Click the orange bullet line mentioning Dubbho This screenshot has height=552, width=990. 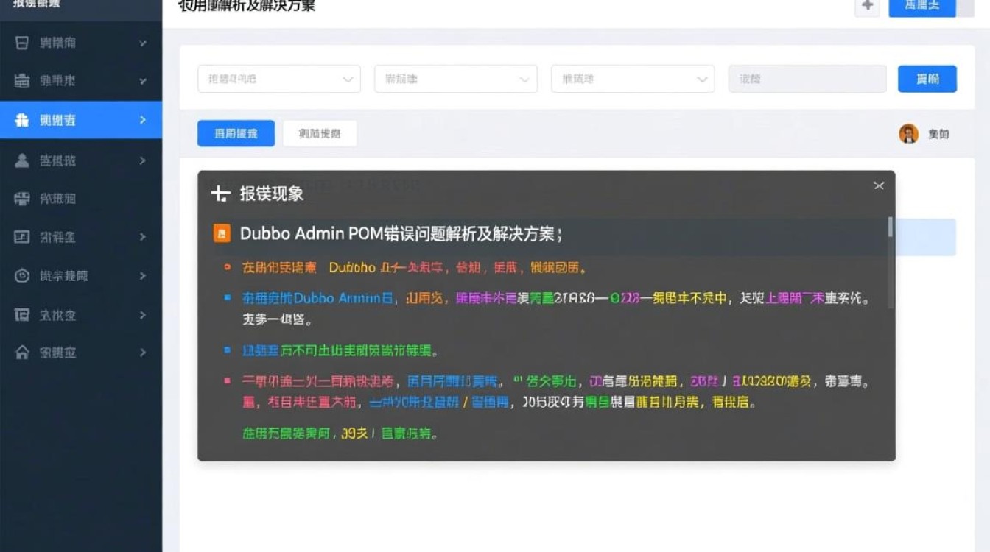tap(415, 268)
